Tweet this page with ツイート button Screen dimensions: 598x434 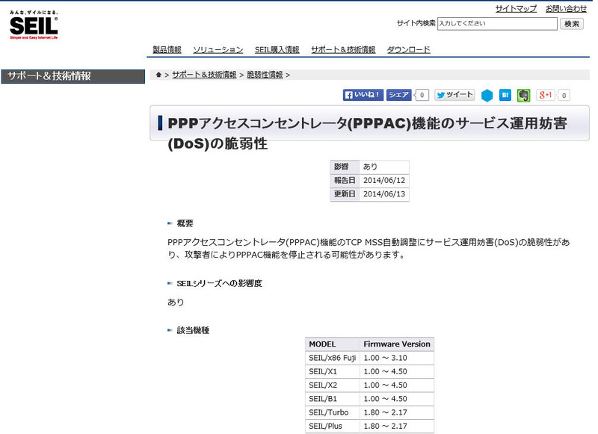click(x=454, y=95)
